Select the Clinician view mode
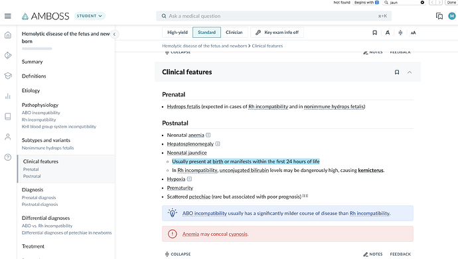 (234, 33)
